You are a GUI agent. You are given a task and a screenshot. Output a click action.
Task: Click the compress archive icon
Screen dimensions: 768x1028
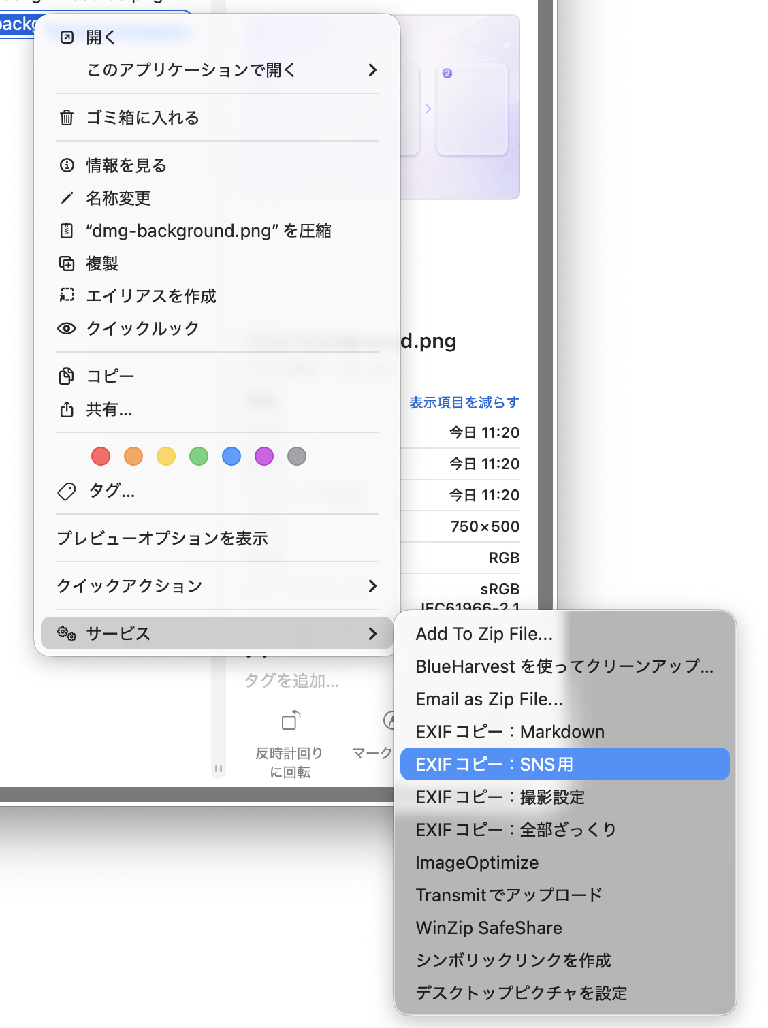67,231
